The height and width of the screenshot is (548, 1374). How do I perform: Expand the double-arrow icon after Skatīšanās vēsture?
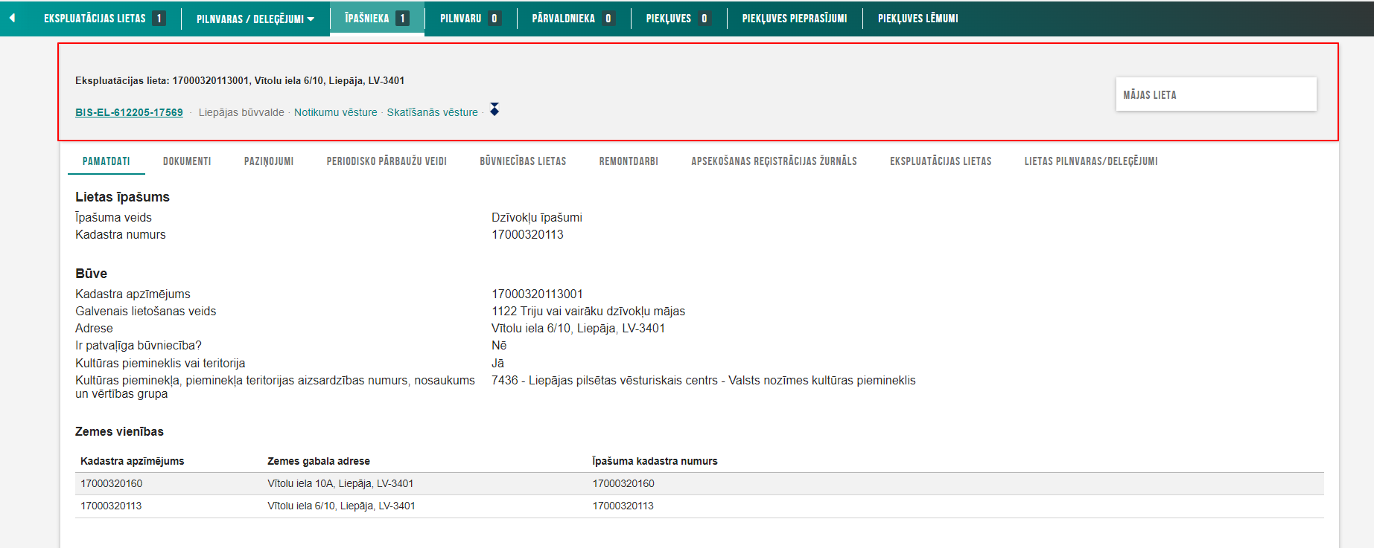pos(494,110)
